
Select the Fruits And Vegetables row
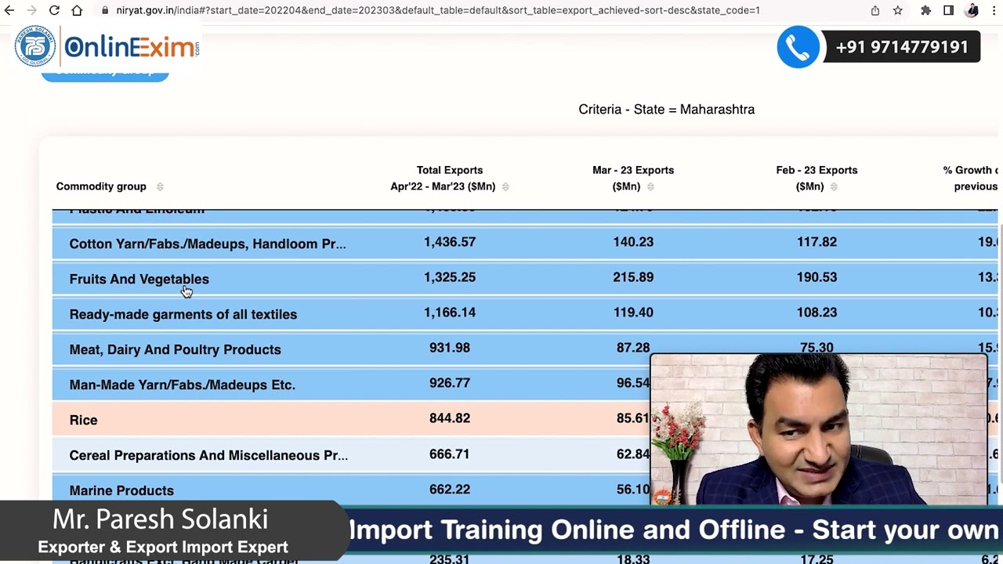[x=525, y=278]
